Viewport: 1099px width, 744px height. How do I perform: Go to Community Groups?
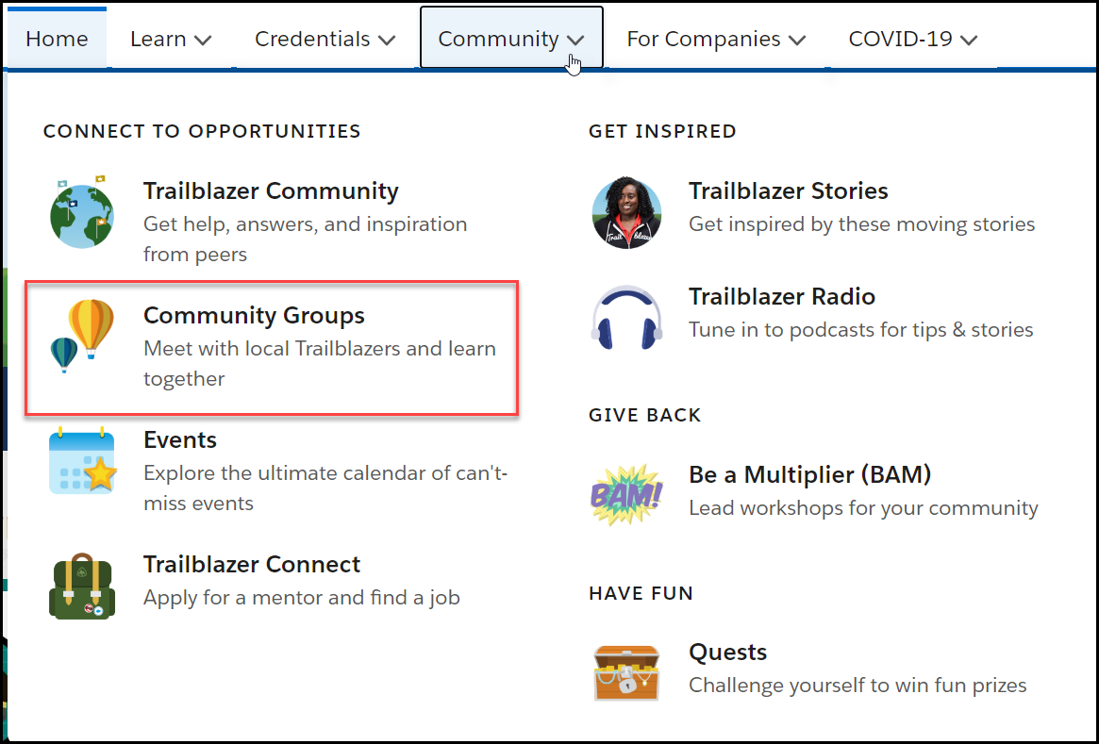[x=254, y=315]
